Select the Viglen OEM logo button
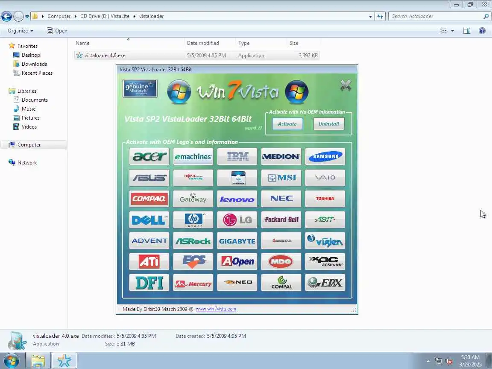492x369 pixels. tap(325, 241)
